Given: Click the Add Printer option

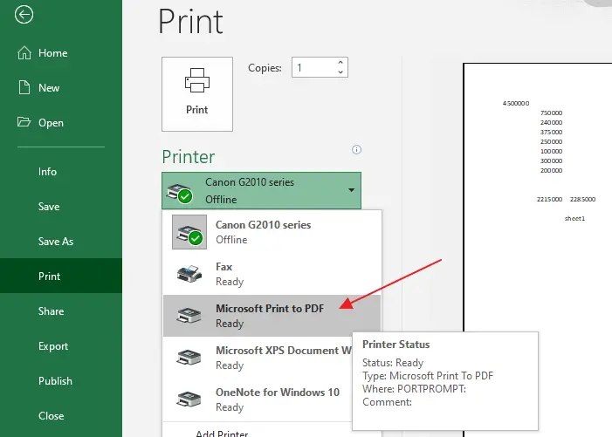Looking at the screenshot, I should click(x=220, y=433).
